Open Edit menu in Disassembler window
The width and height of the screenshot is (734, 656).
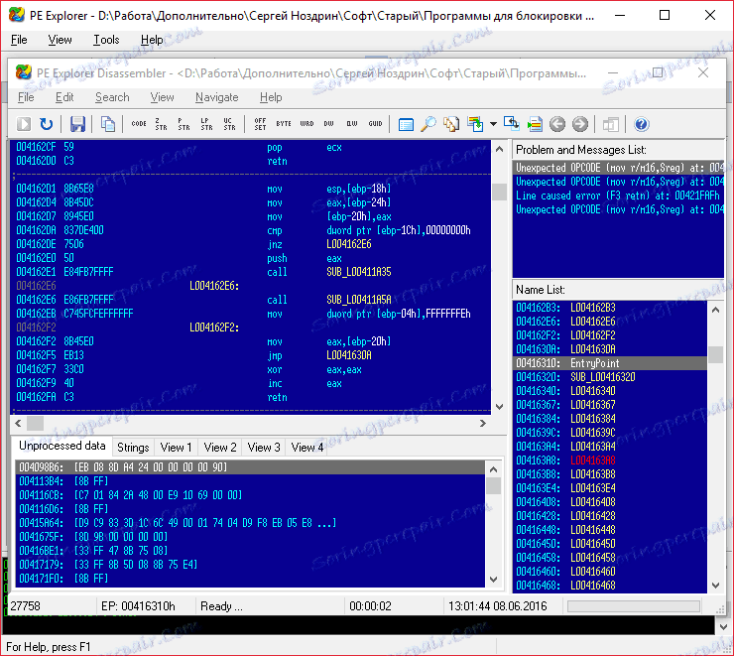tap(64, 97)
